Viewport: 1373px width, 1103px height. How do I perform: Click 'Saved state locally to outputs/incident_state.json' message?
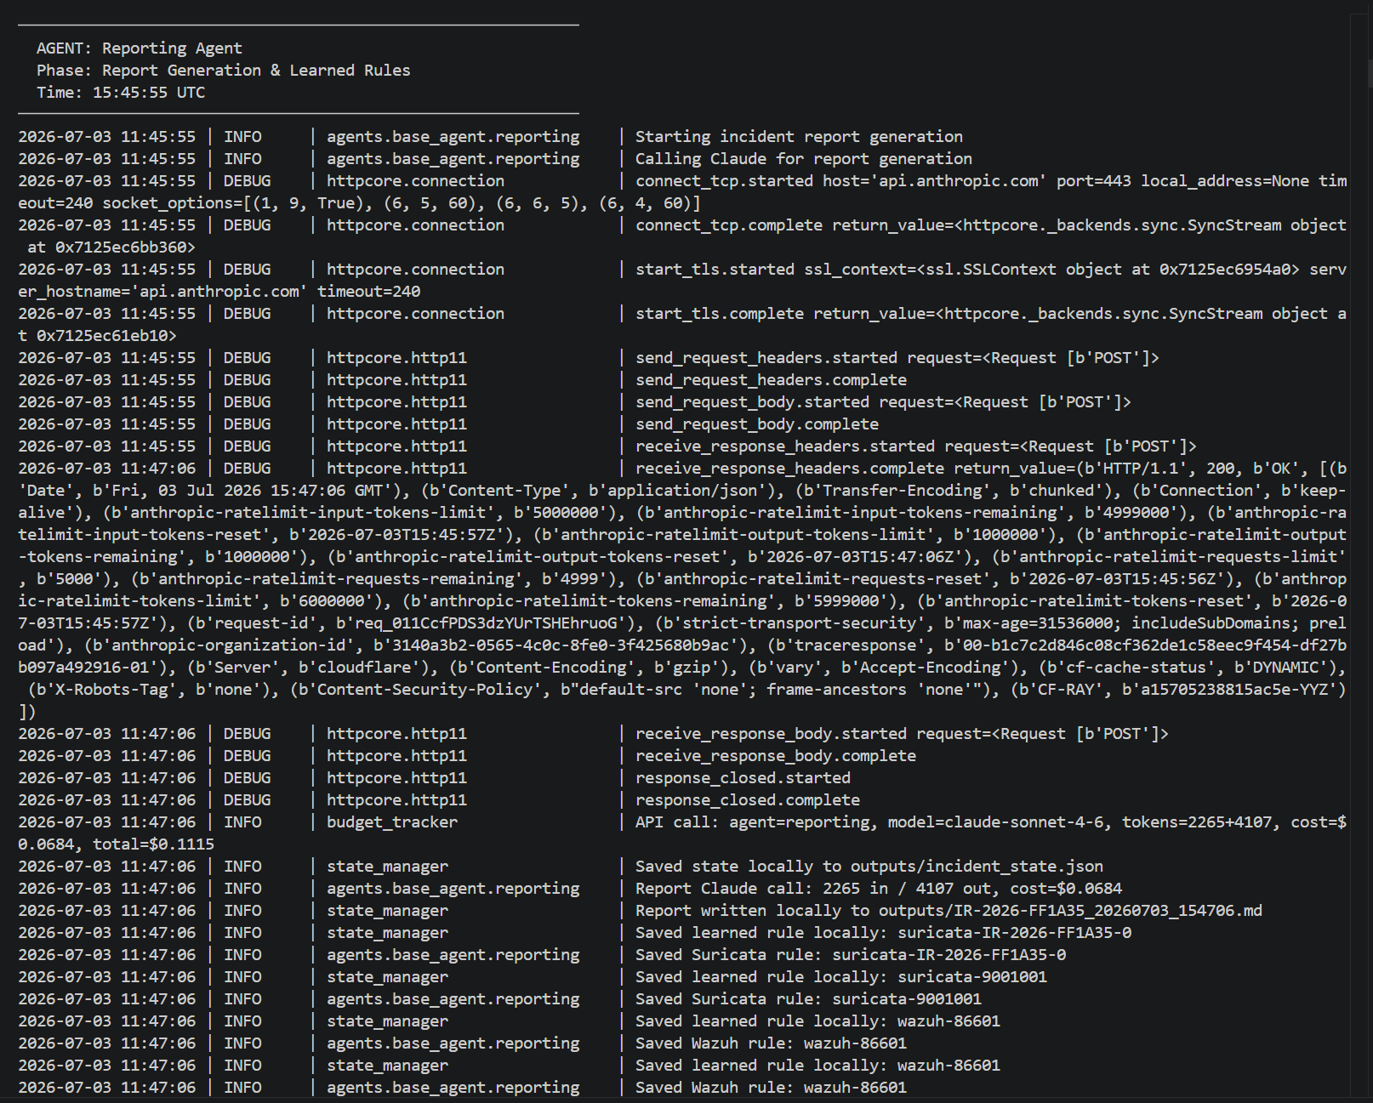pos(869,867)
